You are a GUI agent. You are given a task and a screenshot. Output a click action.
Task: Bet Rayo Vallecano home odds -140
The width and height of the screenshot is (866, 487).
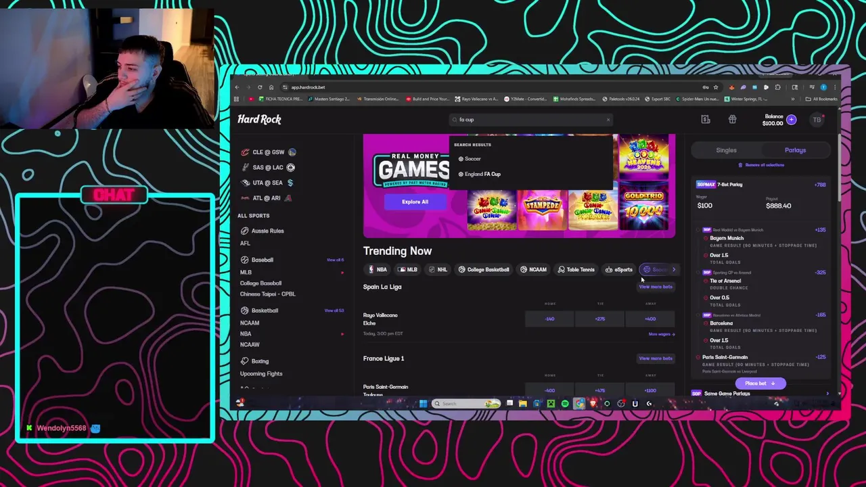pos(549,319)
